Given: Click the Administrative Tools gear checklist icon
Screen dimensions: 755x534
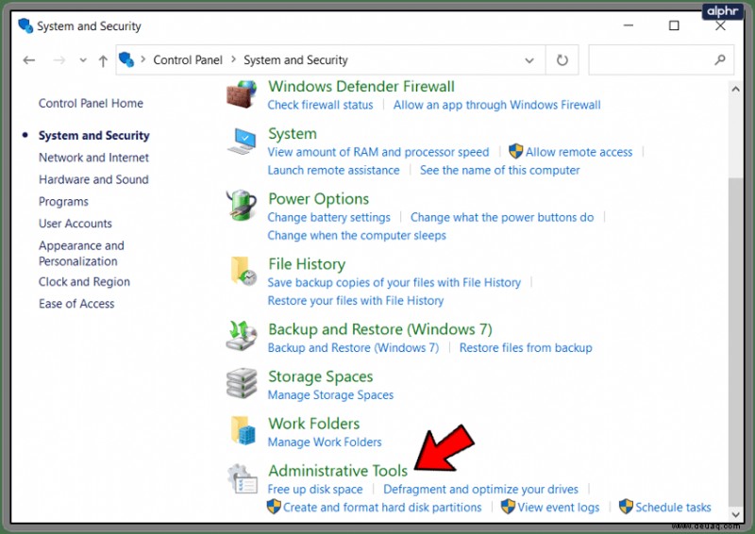Looking at the screenshot, I should 243,478.
